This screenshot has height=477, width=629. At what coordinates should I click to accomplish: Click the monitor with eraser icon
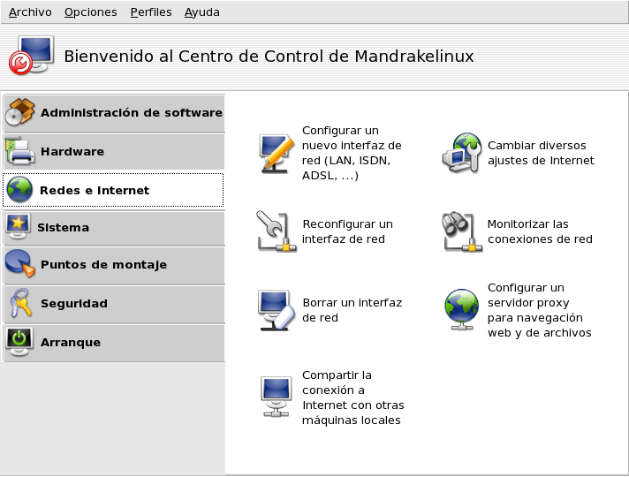click(277, 310)
